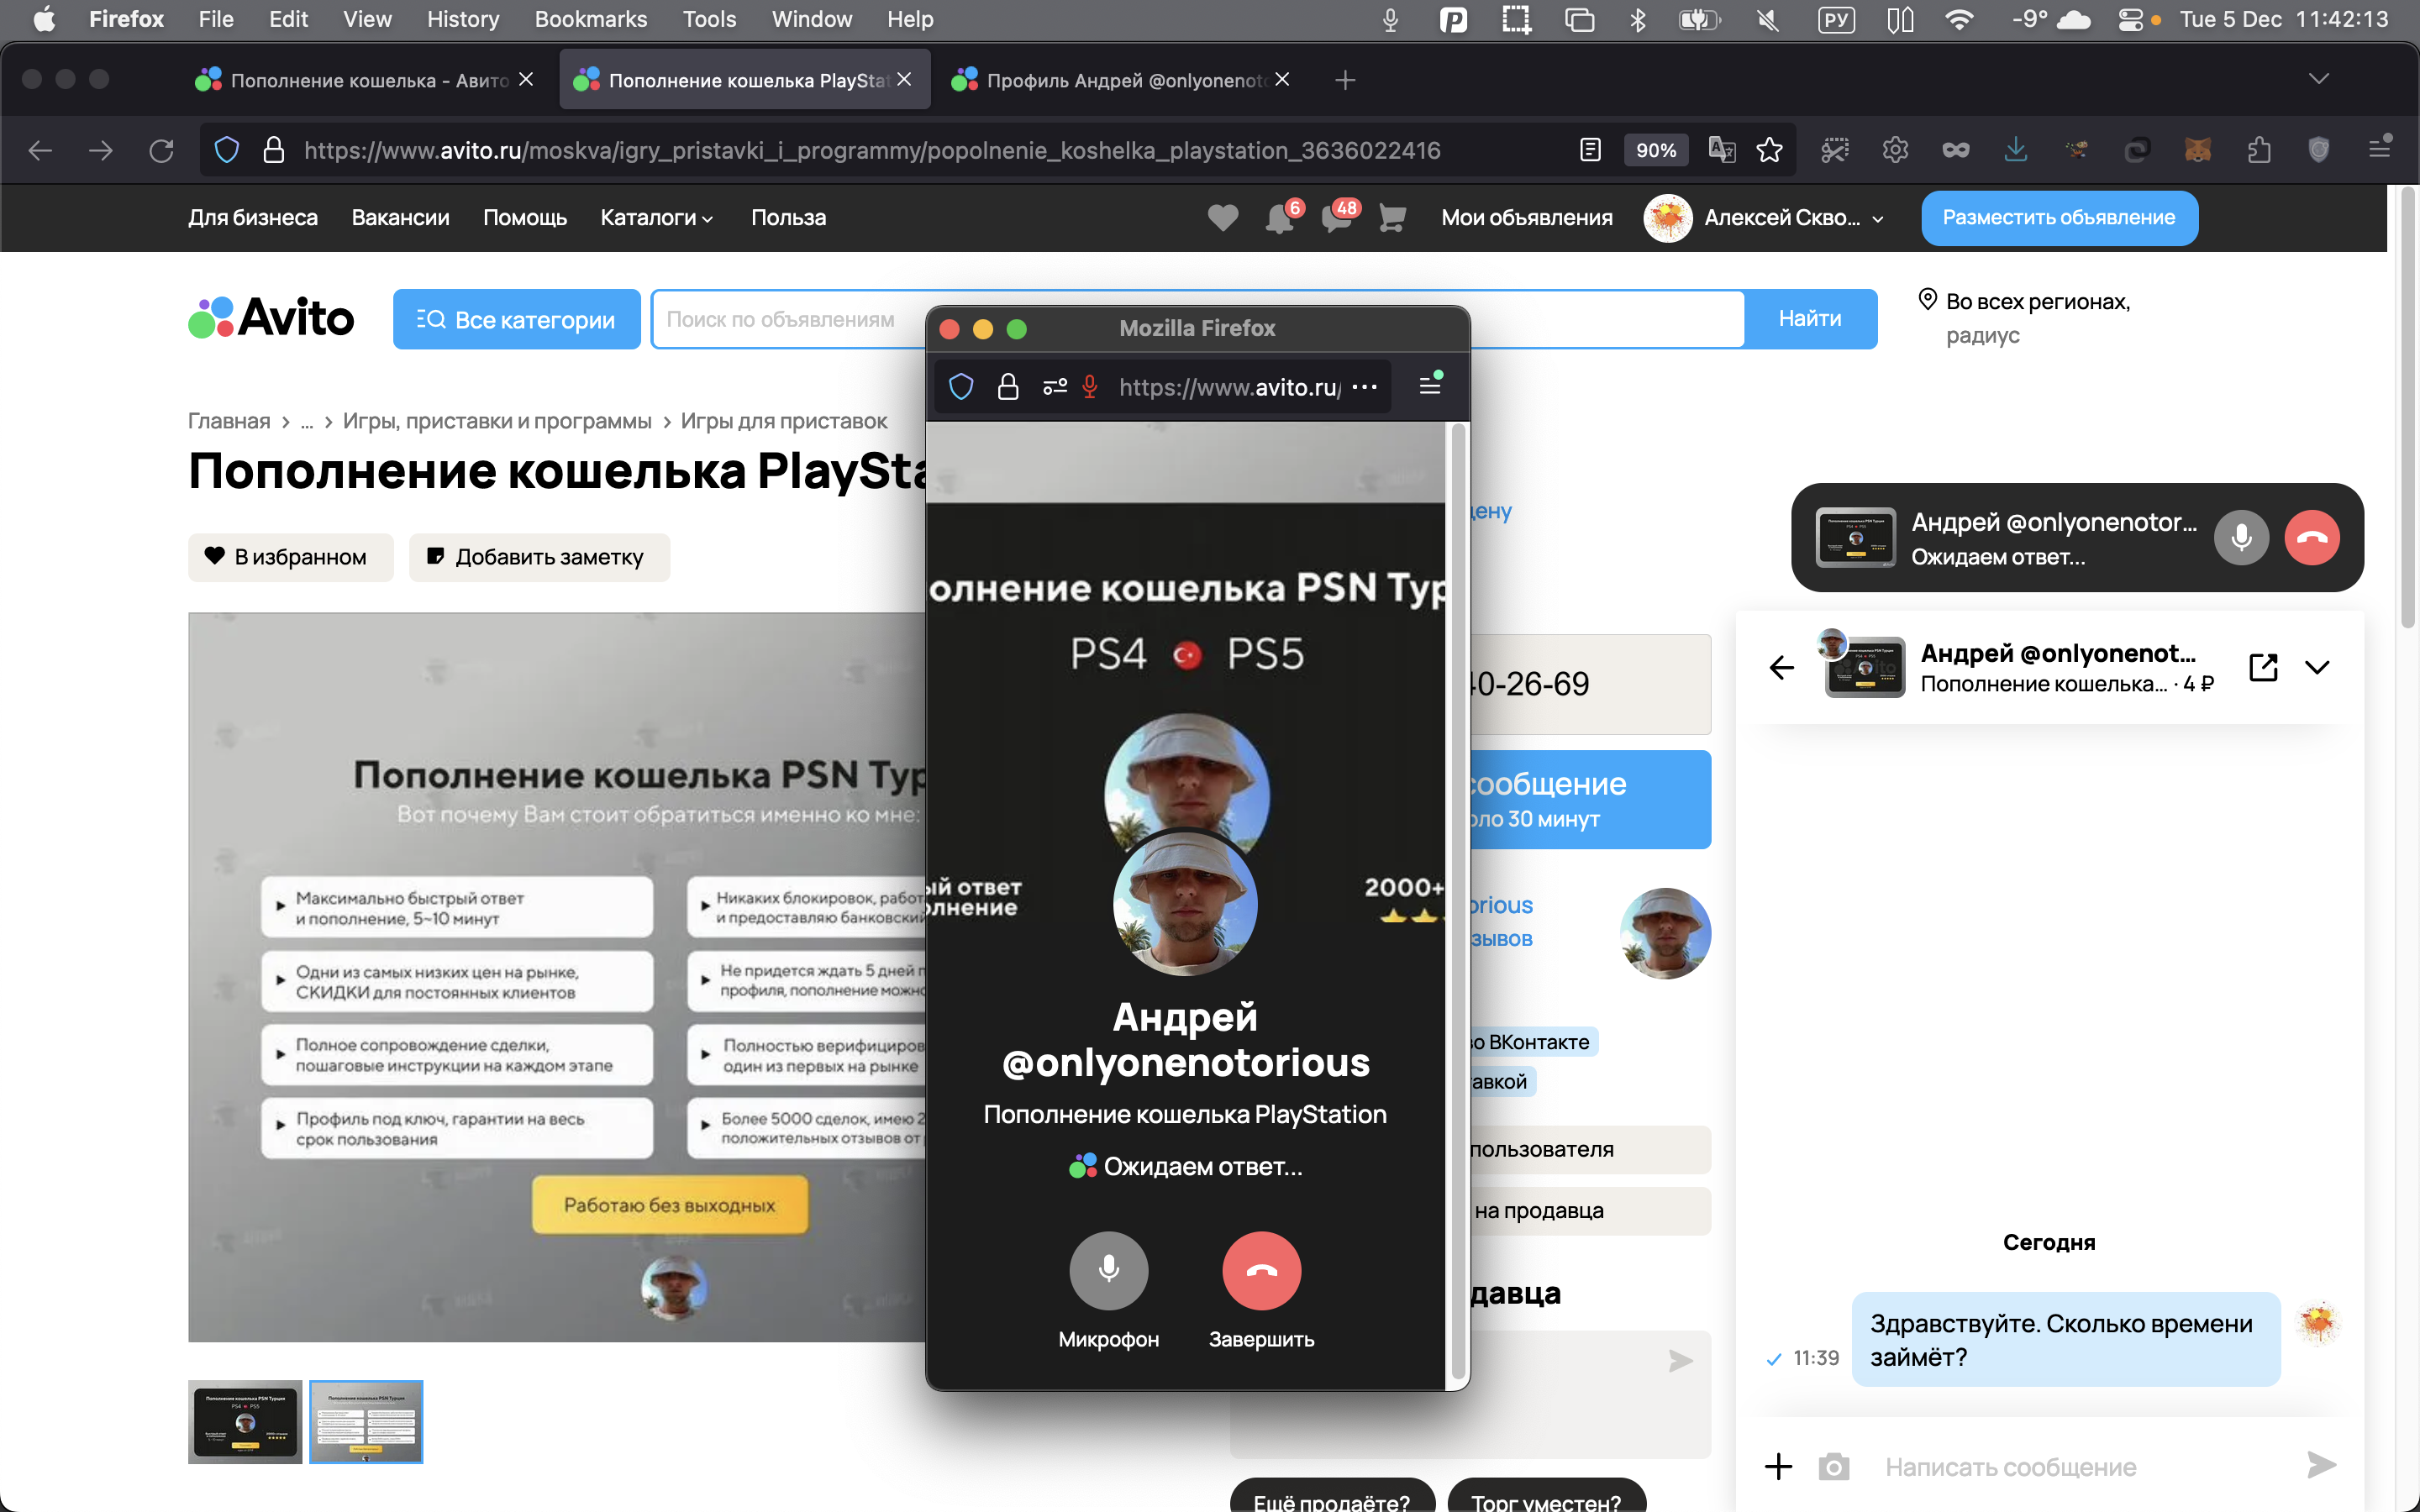The width and height of the screenshot is (2420, 1512).
Task: Open the Bookmarks menu in the menu bar
Action: tap(590, 19)
